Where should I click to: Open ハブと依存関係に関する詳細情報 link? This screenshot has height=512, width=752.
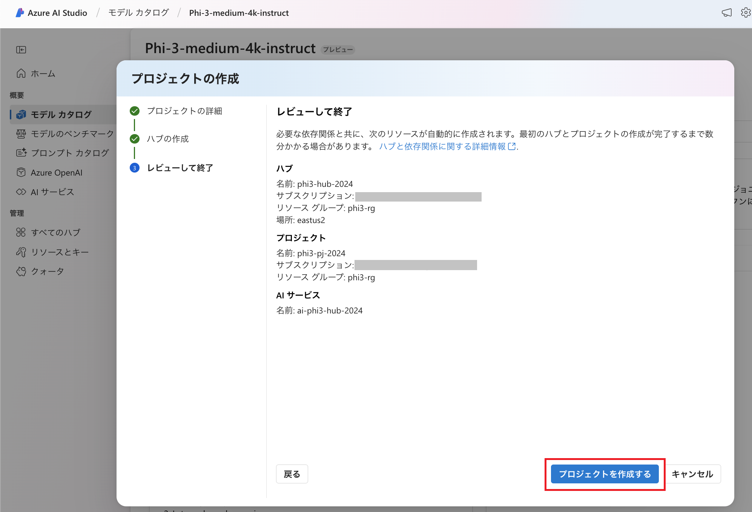click(447, 147)
